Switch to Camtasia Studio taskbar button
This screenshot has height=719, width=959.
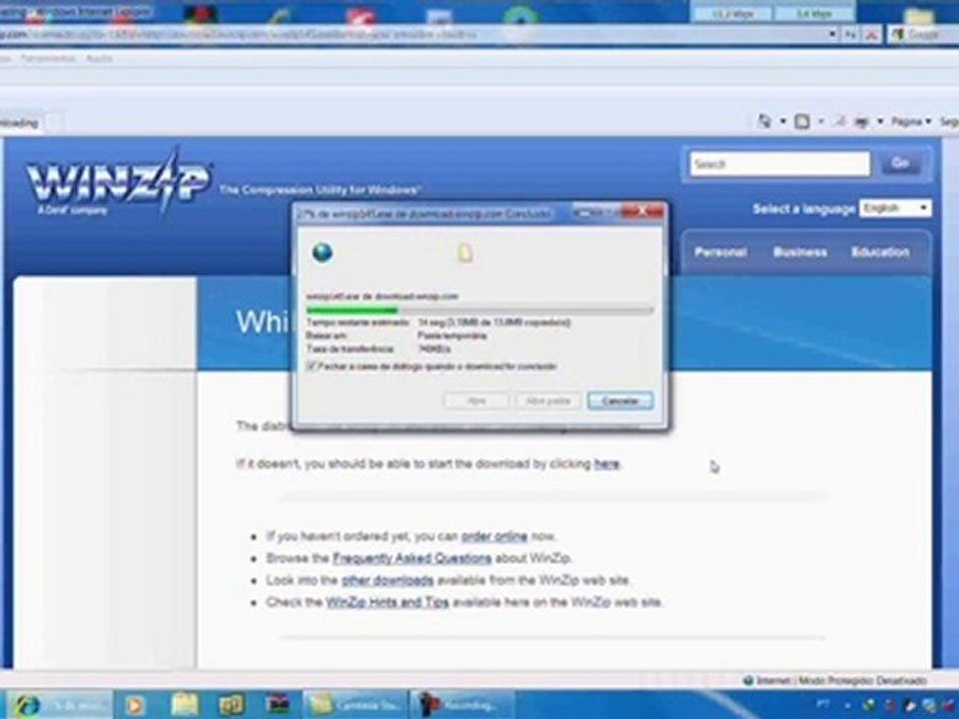tap(355, 705)
